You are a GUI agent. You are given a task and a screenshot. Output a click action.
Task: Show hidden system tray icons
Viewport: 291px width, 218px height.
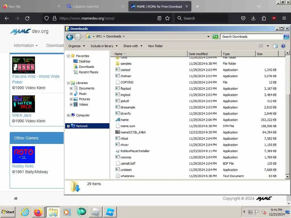pos(244,212)
